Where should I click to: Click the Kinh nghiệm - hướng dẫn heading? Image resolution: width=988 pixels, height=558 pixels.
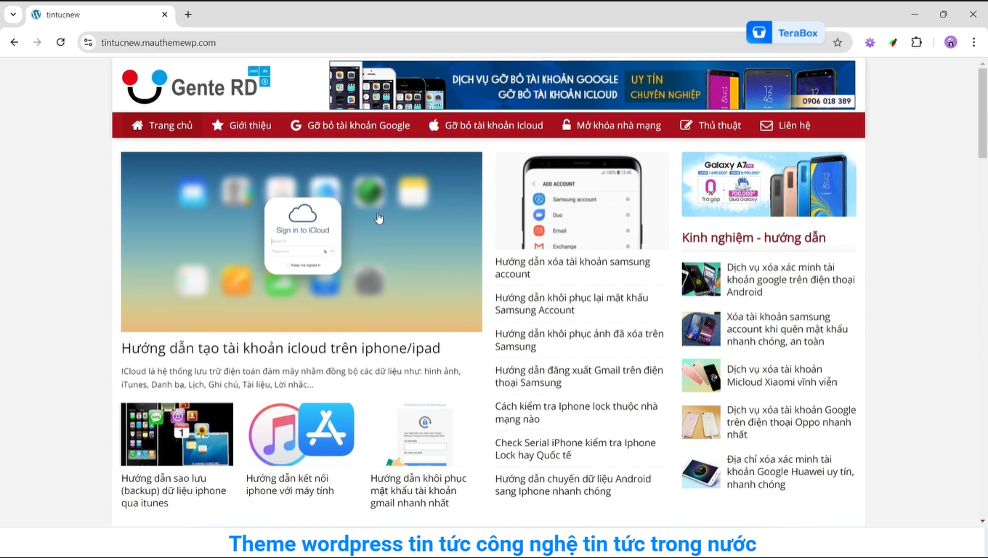coord(753,238)
